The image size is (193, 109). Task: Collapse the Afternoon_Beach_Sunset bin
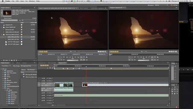2,35
